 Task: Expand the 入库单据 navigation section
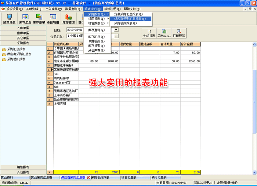23,28
